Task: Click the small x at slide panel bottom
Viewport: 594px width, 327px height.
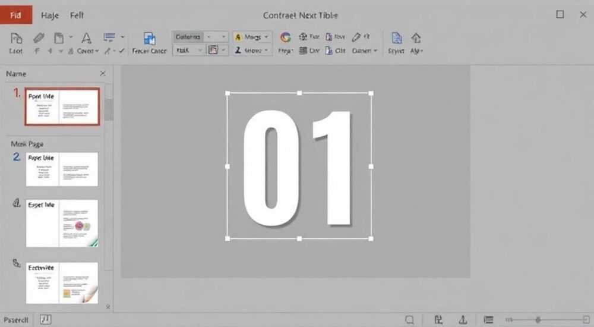Action: coord(108,307)
